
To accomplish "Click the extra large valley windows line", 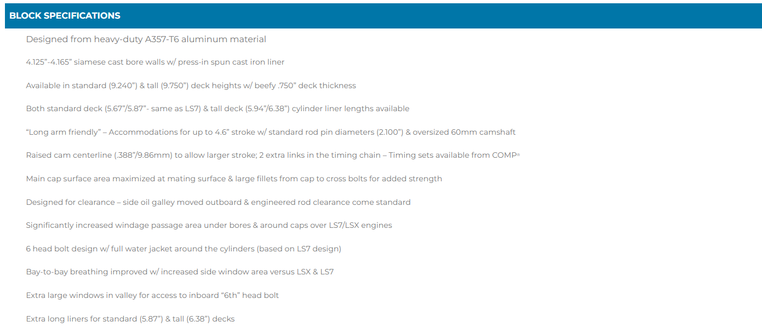I will pyautogui.click(x=152, y=296).
